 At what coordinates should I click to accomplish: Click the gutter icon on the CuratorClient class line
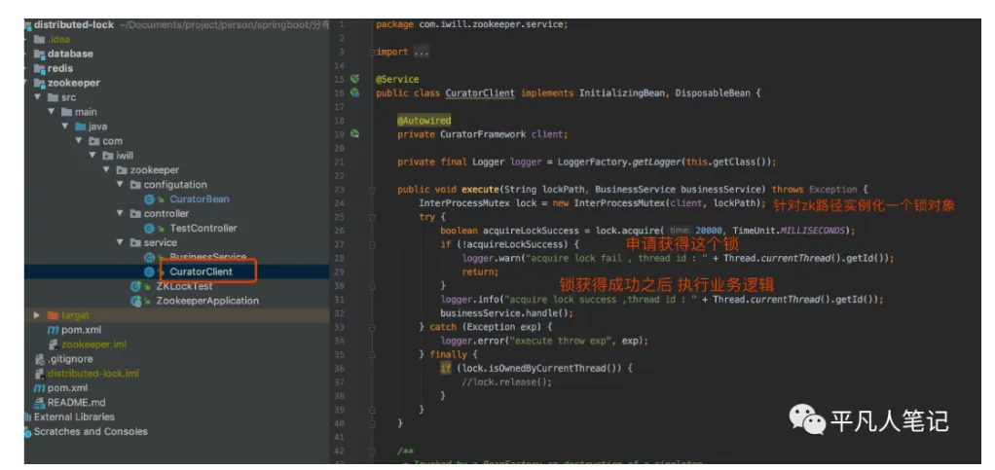(x=355, y=93)
